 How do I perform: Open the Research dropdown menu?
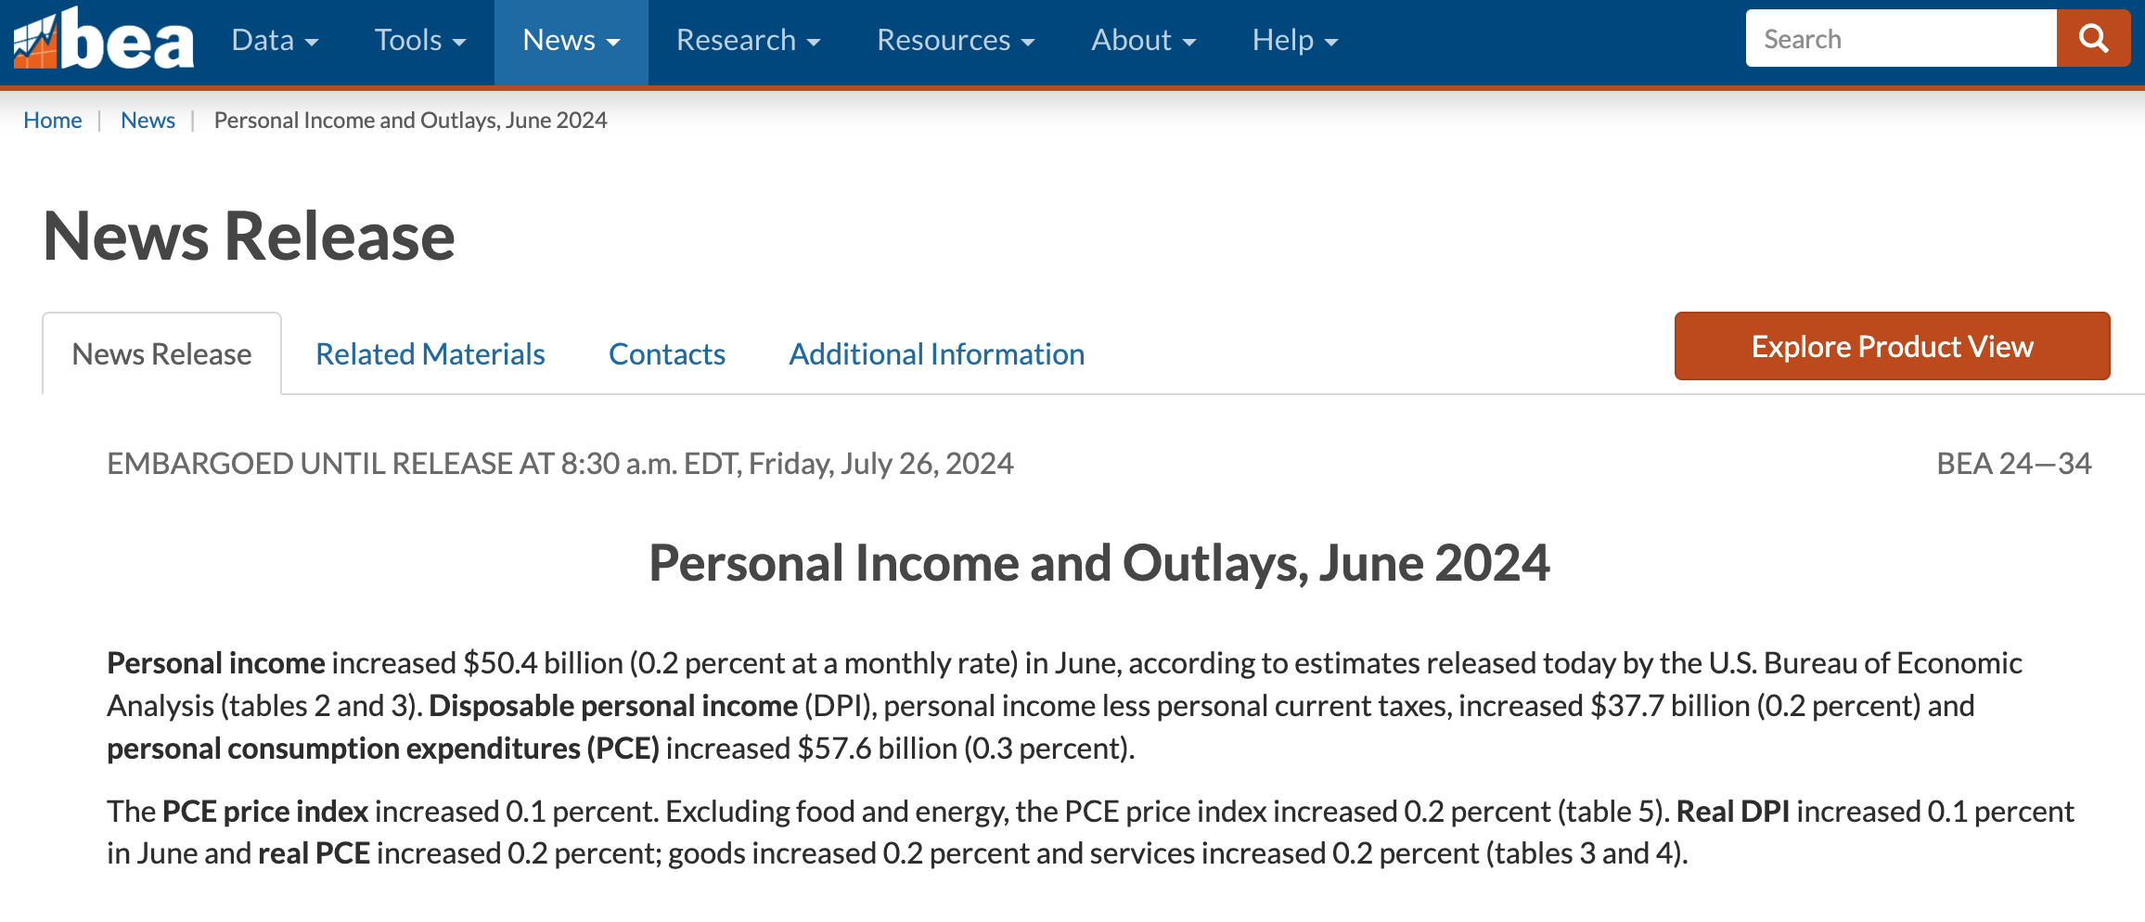pos(748,41)
